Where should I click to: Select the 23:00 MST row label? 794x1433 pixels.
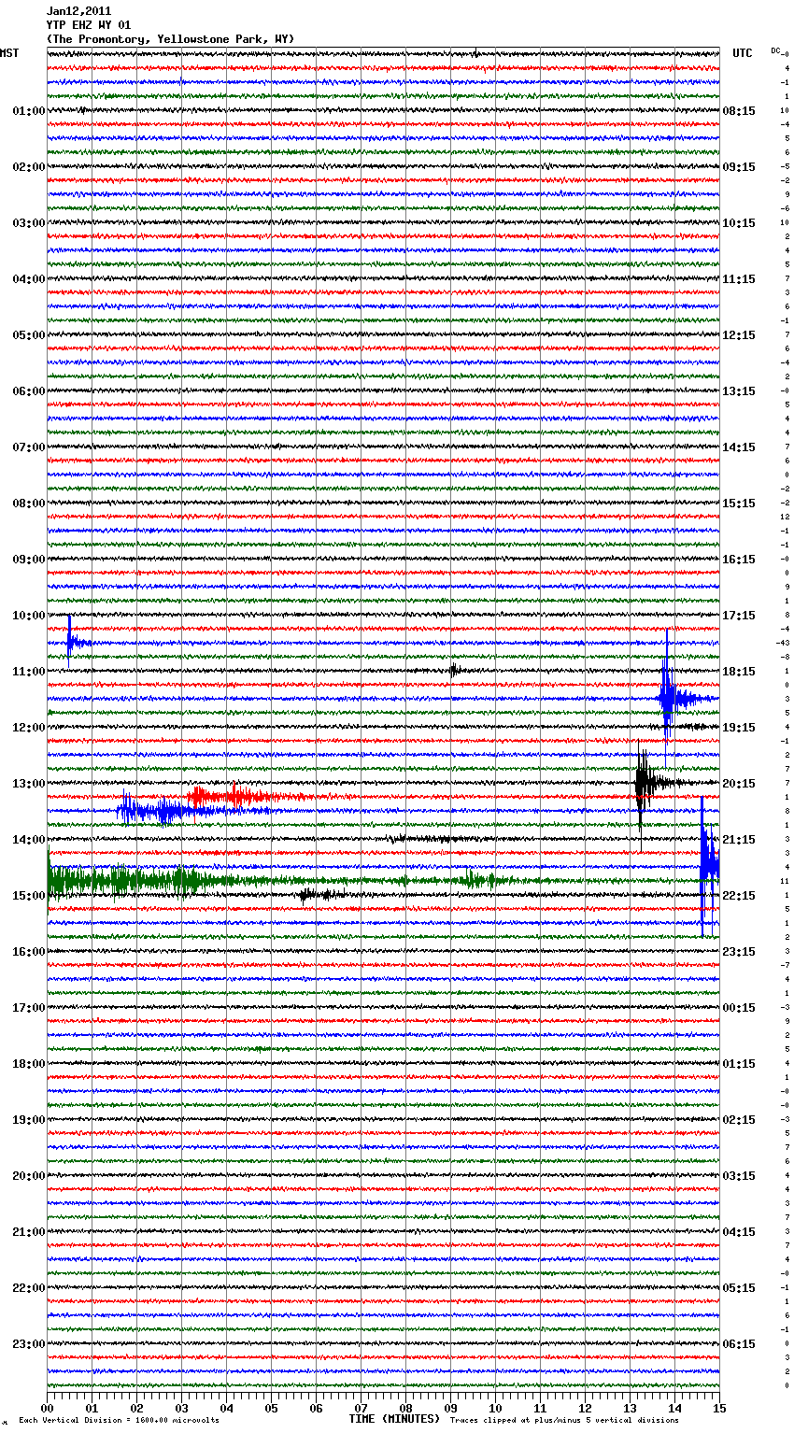[x=28, y=1344]
